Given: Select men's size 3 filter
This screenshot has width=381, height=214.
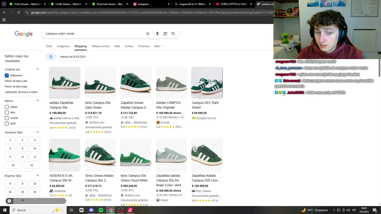Looking at the screenshot, I should tap(10, 140).
